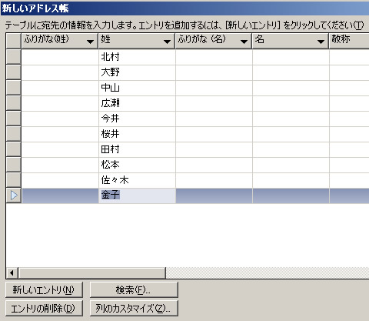Screen dimensions: 369x321
Task: Select the cell containing 北村
Action: (137, 57)
